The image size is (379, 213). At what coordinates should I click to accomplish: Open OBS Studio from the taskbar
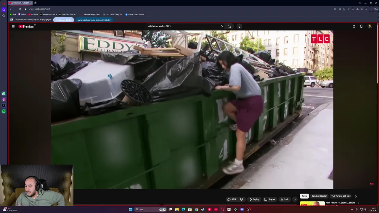coord(248,209)
